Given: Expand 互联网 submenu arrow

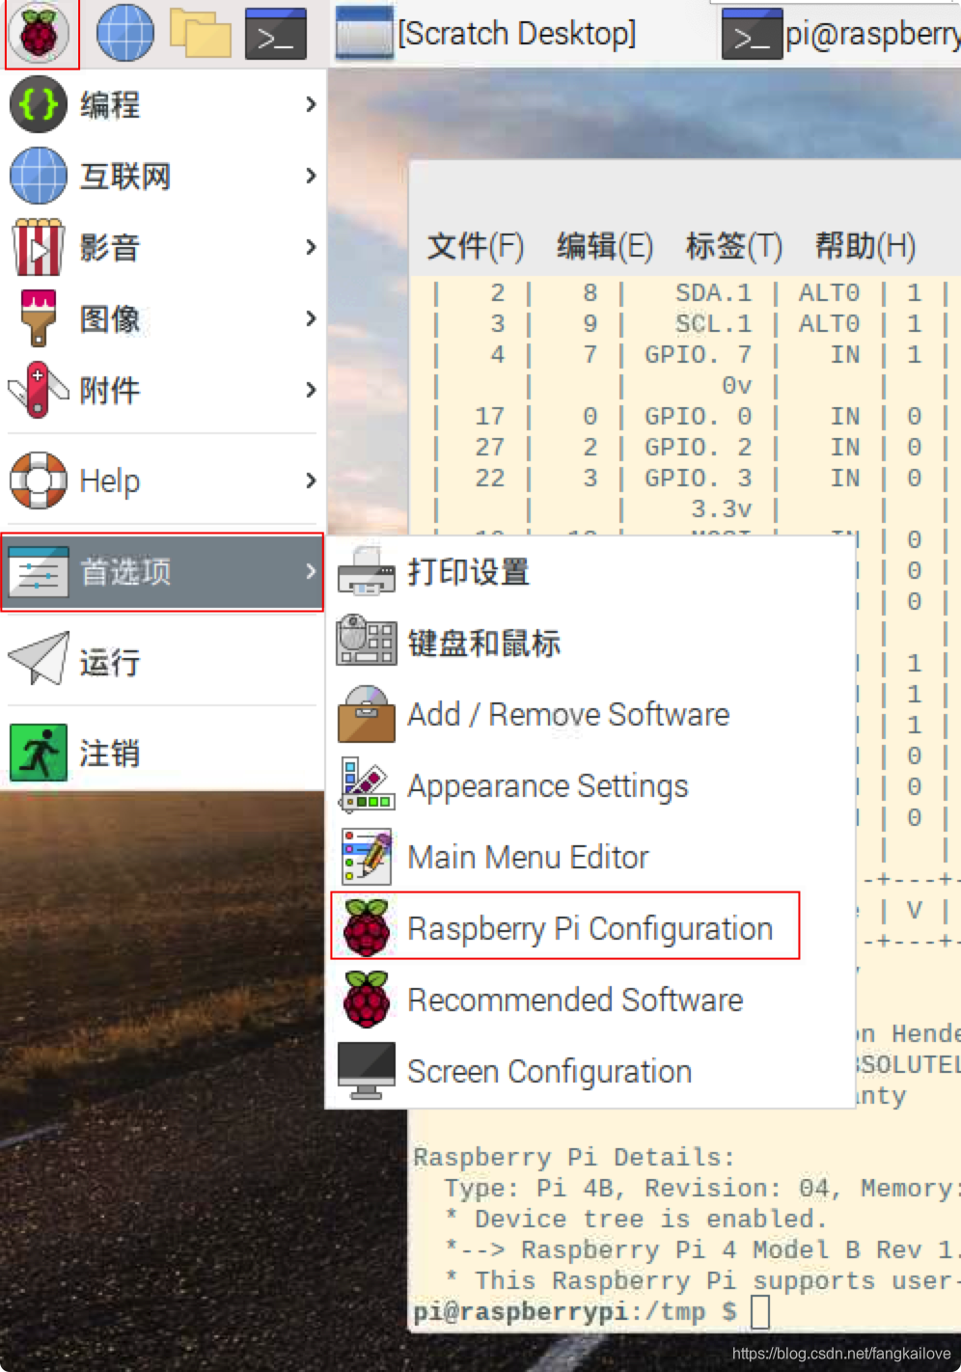Looking at the screenshot, I should click(311, 176).
